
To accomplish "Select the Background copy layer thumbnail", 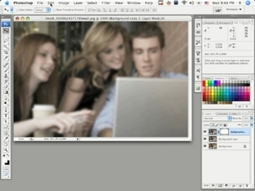I will pyautogui.click(x=213, y=139).
